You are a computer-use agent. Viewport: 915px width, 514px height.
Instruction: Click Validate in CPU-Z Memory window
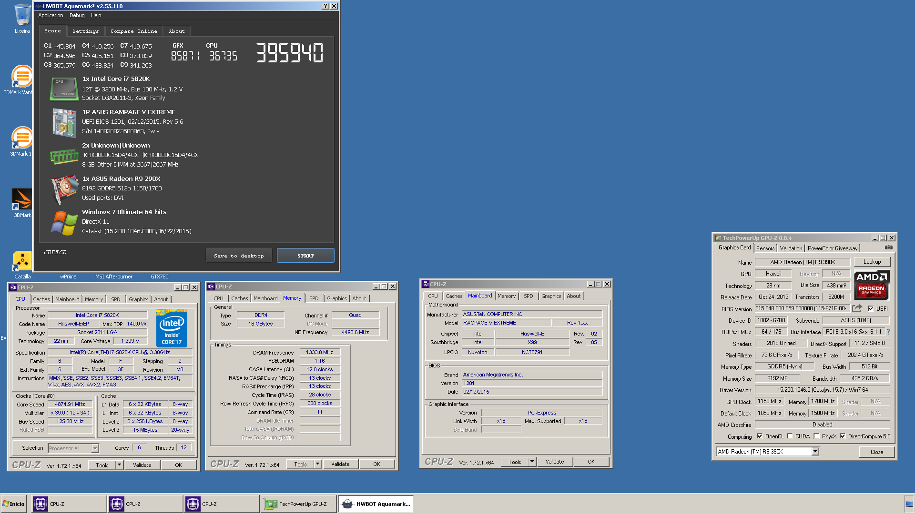(x=340, y=464)
